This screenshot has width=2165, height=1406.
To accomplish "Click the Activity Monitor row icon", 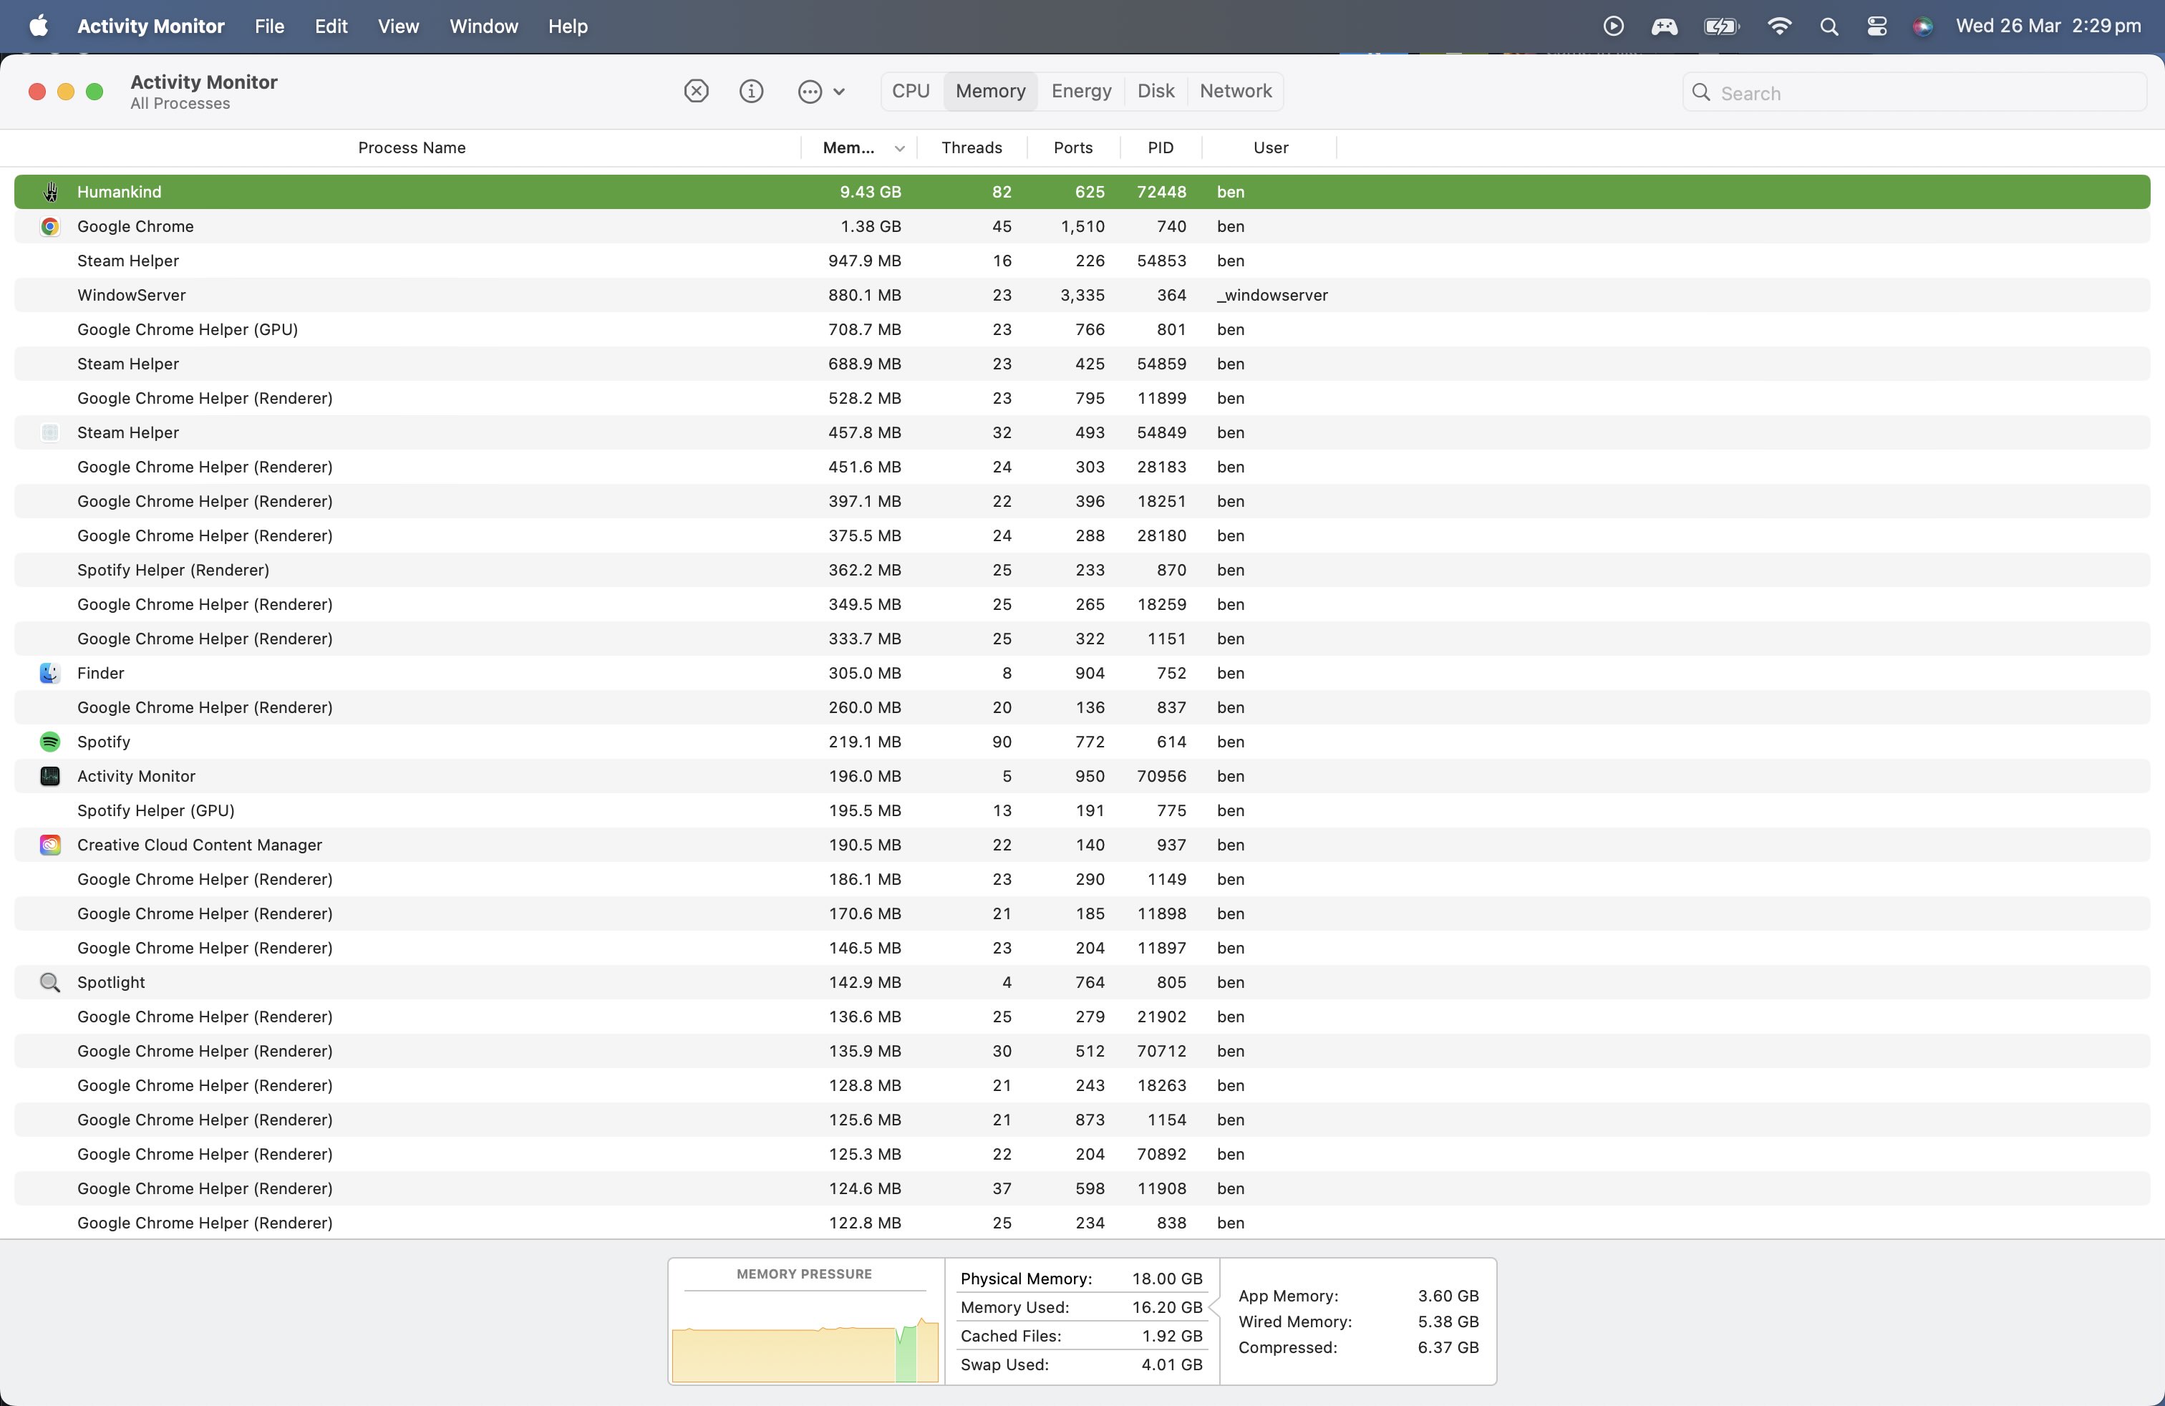I will (50, 776).
